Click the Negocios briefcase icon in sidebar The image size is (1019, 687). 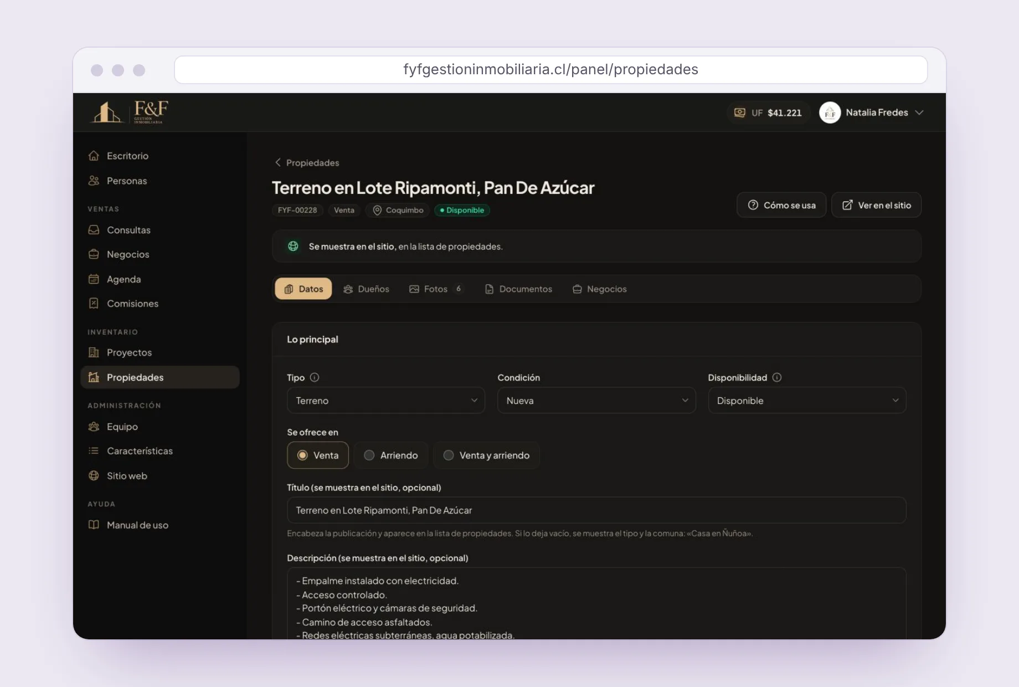[94, 254]
